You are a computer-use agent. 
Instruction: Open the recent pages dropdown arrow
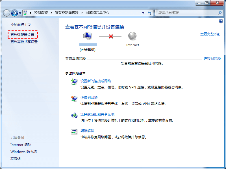(20, 13)
